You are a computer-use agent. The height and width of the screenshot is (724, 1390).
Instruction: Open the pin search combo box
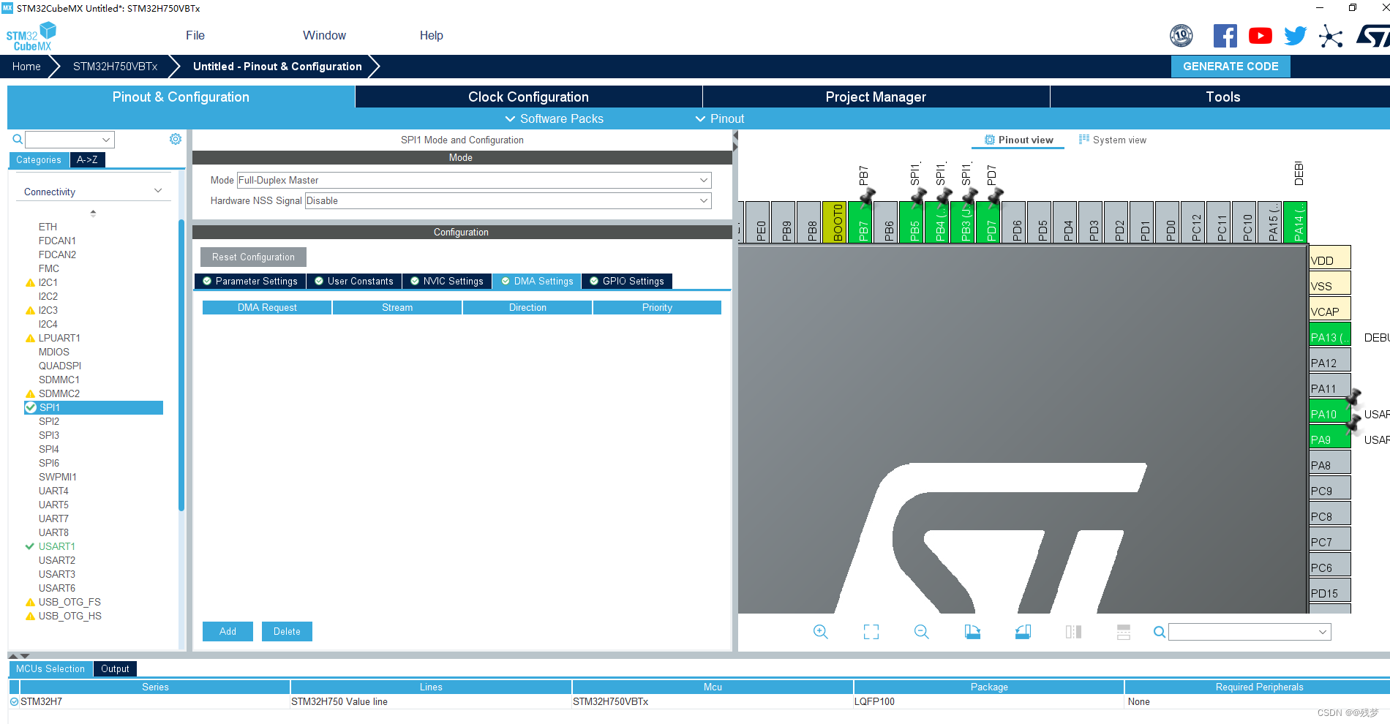(x=1250, y=632)
